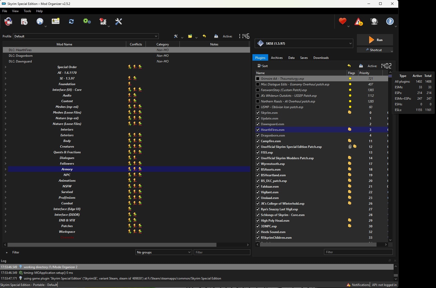The height and width of the screenshot is (288, 436).
Task: Click the plugin list horizontal scrollbar thumb
Action: [x=318, y=244]
